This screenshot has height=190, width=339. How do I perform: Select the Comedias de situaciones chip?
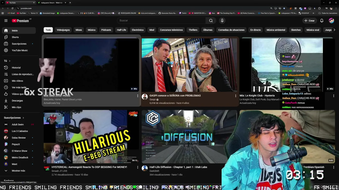click(x=231, y=30)
